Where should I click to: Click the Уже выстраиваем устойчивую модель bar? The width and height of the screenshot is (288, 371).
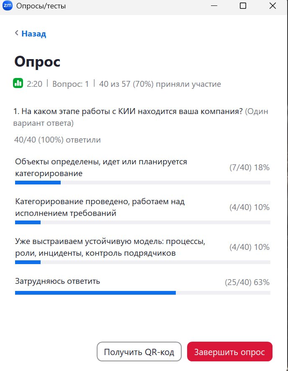(x=142, y=262)
